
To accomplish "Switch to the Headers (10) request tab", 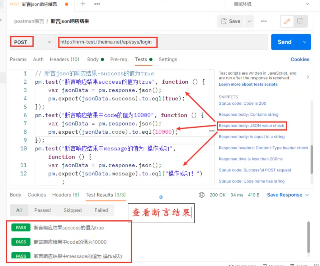I will coord(64,60).
